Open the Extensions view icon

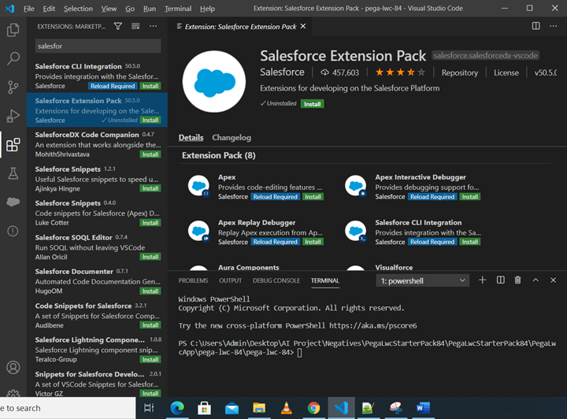13,145
